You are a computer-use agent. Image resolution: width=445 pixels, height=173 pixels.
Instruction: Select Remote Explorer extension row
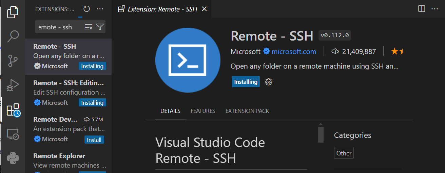68,160
